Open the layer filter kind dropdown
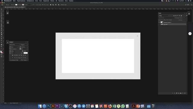The image size is (193, 109). coord(164,16)
